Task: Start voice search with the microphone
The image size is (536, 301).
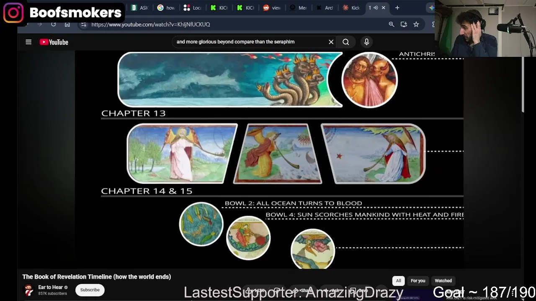Action: coord(366,42)
